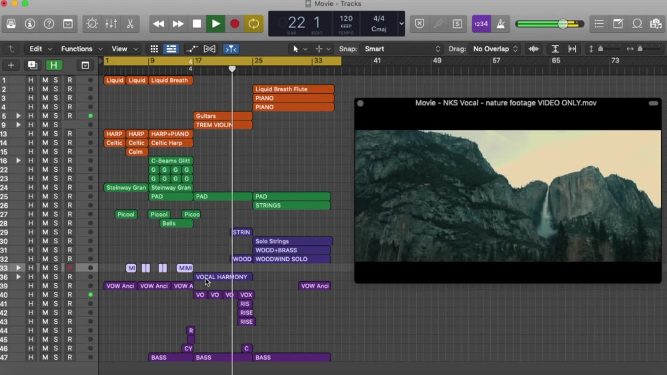Add a new track with plus button
The image size is (667, 375).
click(x=11, y=65)
